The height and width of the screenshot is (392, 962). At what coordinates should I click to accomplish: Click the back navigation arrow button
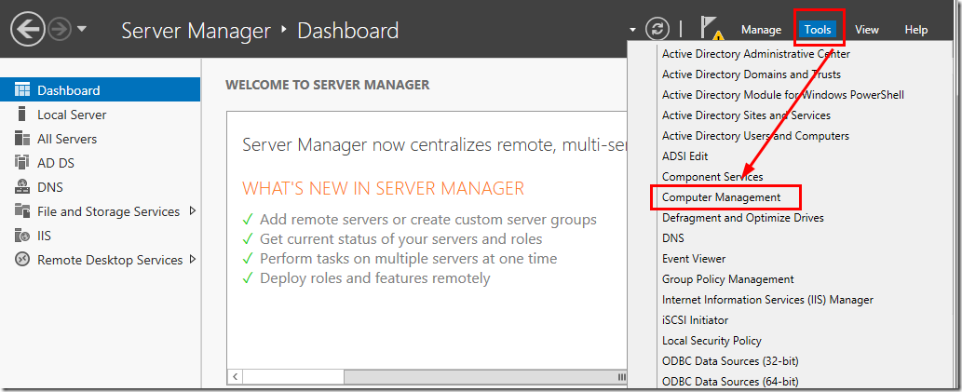tap(28, 30)
